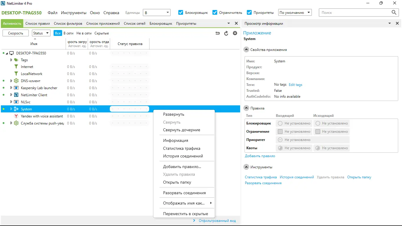Open the units dropdown next to Единицы
402x226 pixels.
coord(168,13)
